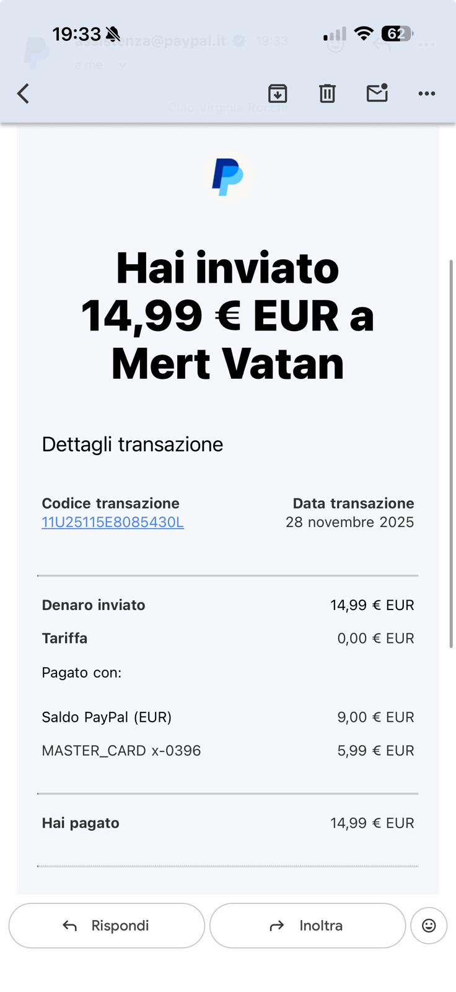Screen dimensions: 456x992
Task: Tap the emoji reaction smiley icon
Action: (x=429, y=926)
